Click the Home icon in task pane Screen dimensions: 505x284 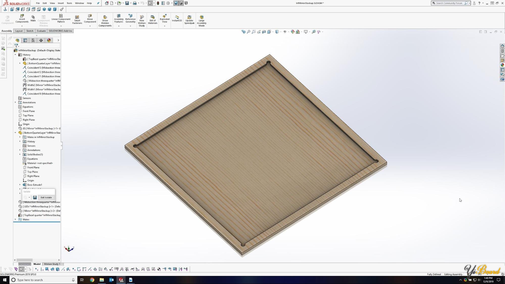click(x=502, y=46)
